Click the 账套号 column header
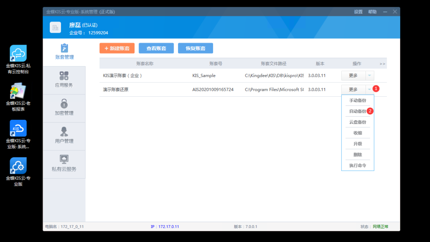 point(216,64)
